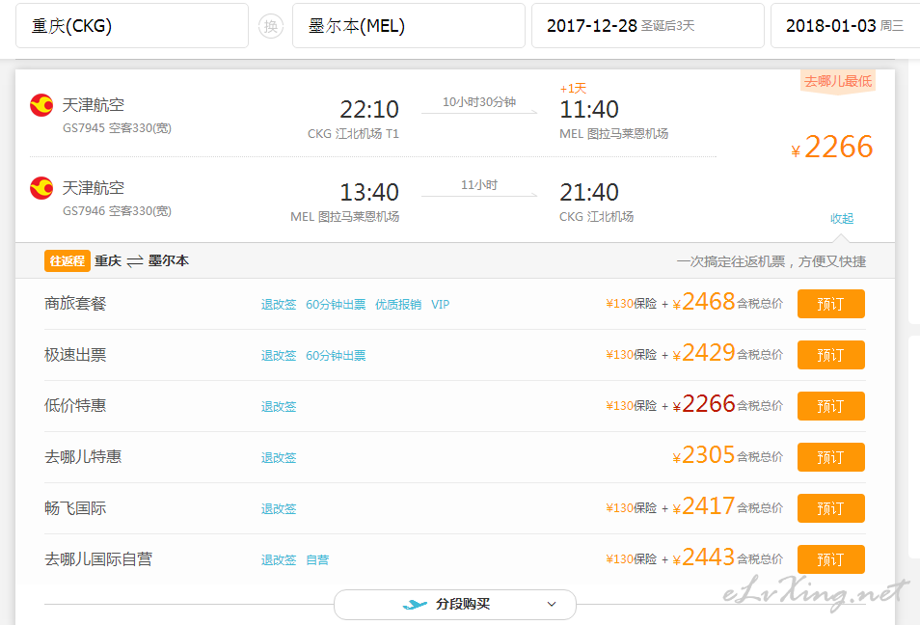Click the CKG 江北机场 T1 departure airport text
The image size is (920, 625).
click(x=353, y=134)
